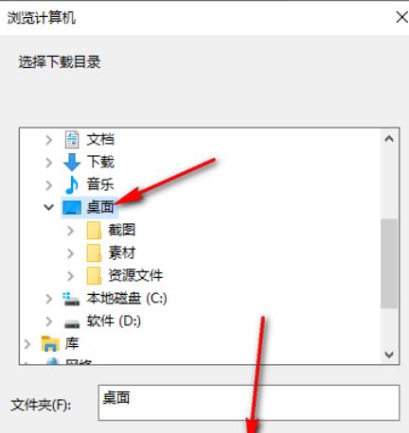Click the scrollbar up arrow
Image resolution: width=409 pixels, height=433 pixels.
(x=389, y=139)
